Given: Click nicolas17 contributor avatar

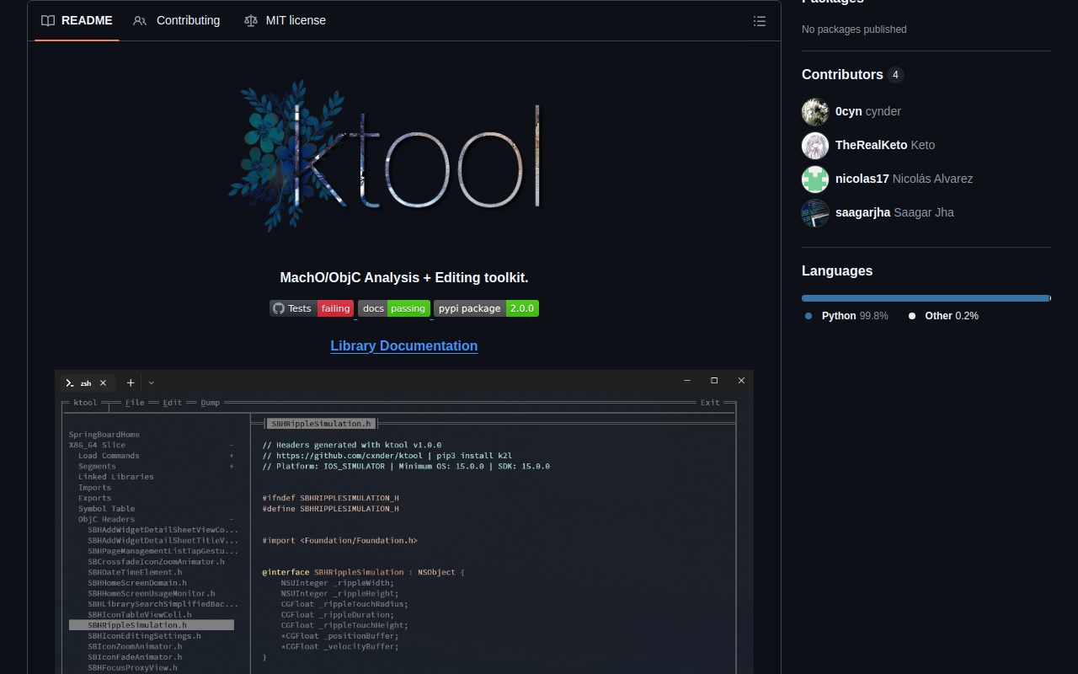Looking at the screenshot, I should pyautogui.click(x=815, y=179).
